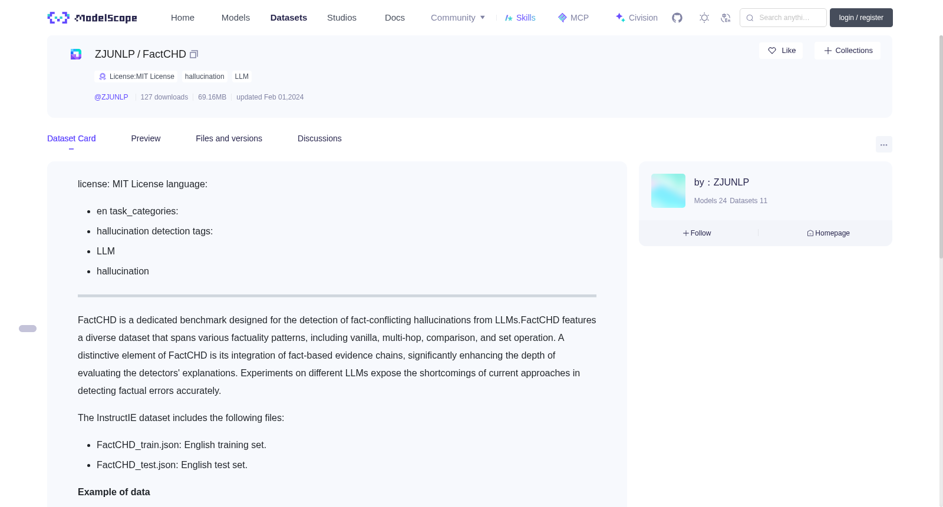Click the updated Feb 01,2024 text
This screenshot has width=943, height=507.
click(x=270, y=97)
